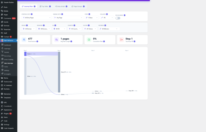Click info icon next to Device label
Image resolution: width=206 pixels, height=132 pixels.
(27, 26)
